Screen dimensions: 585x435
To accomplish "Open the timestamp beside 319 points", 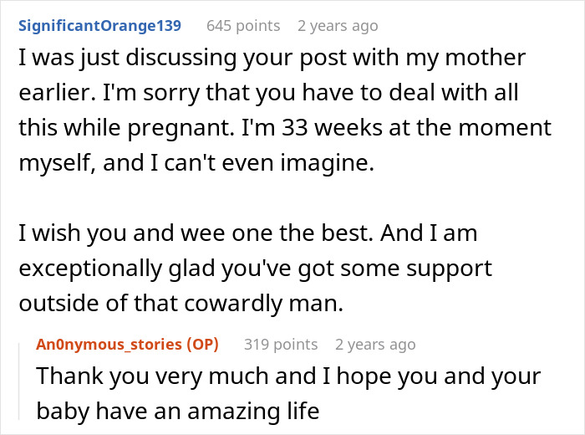I will pyautogui.click(x=375, y=345).
